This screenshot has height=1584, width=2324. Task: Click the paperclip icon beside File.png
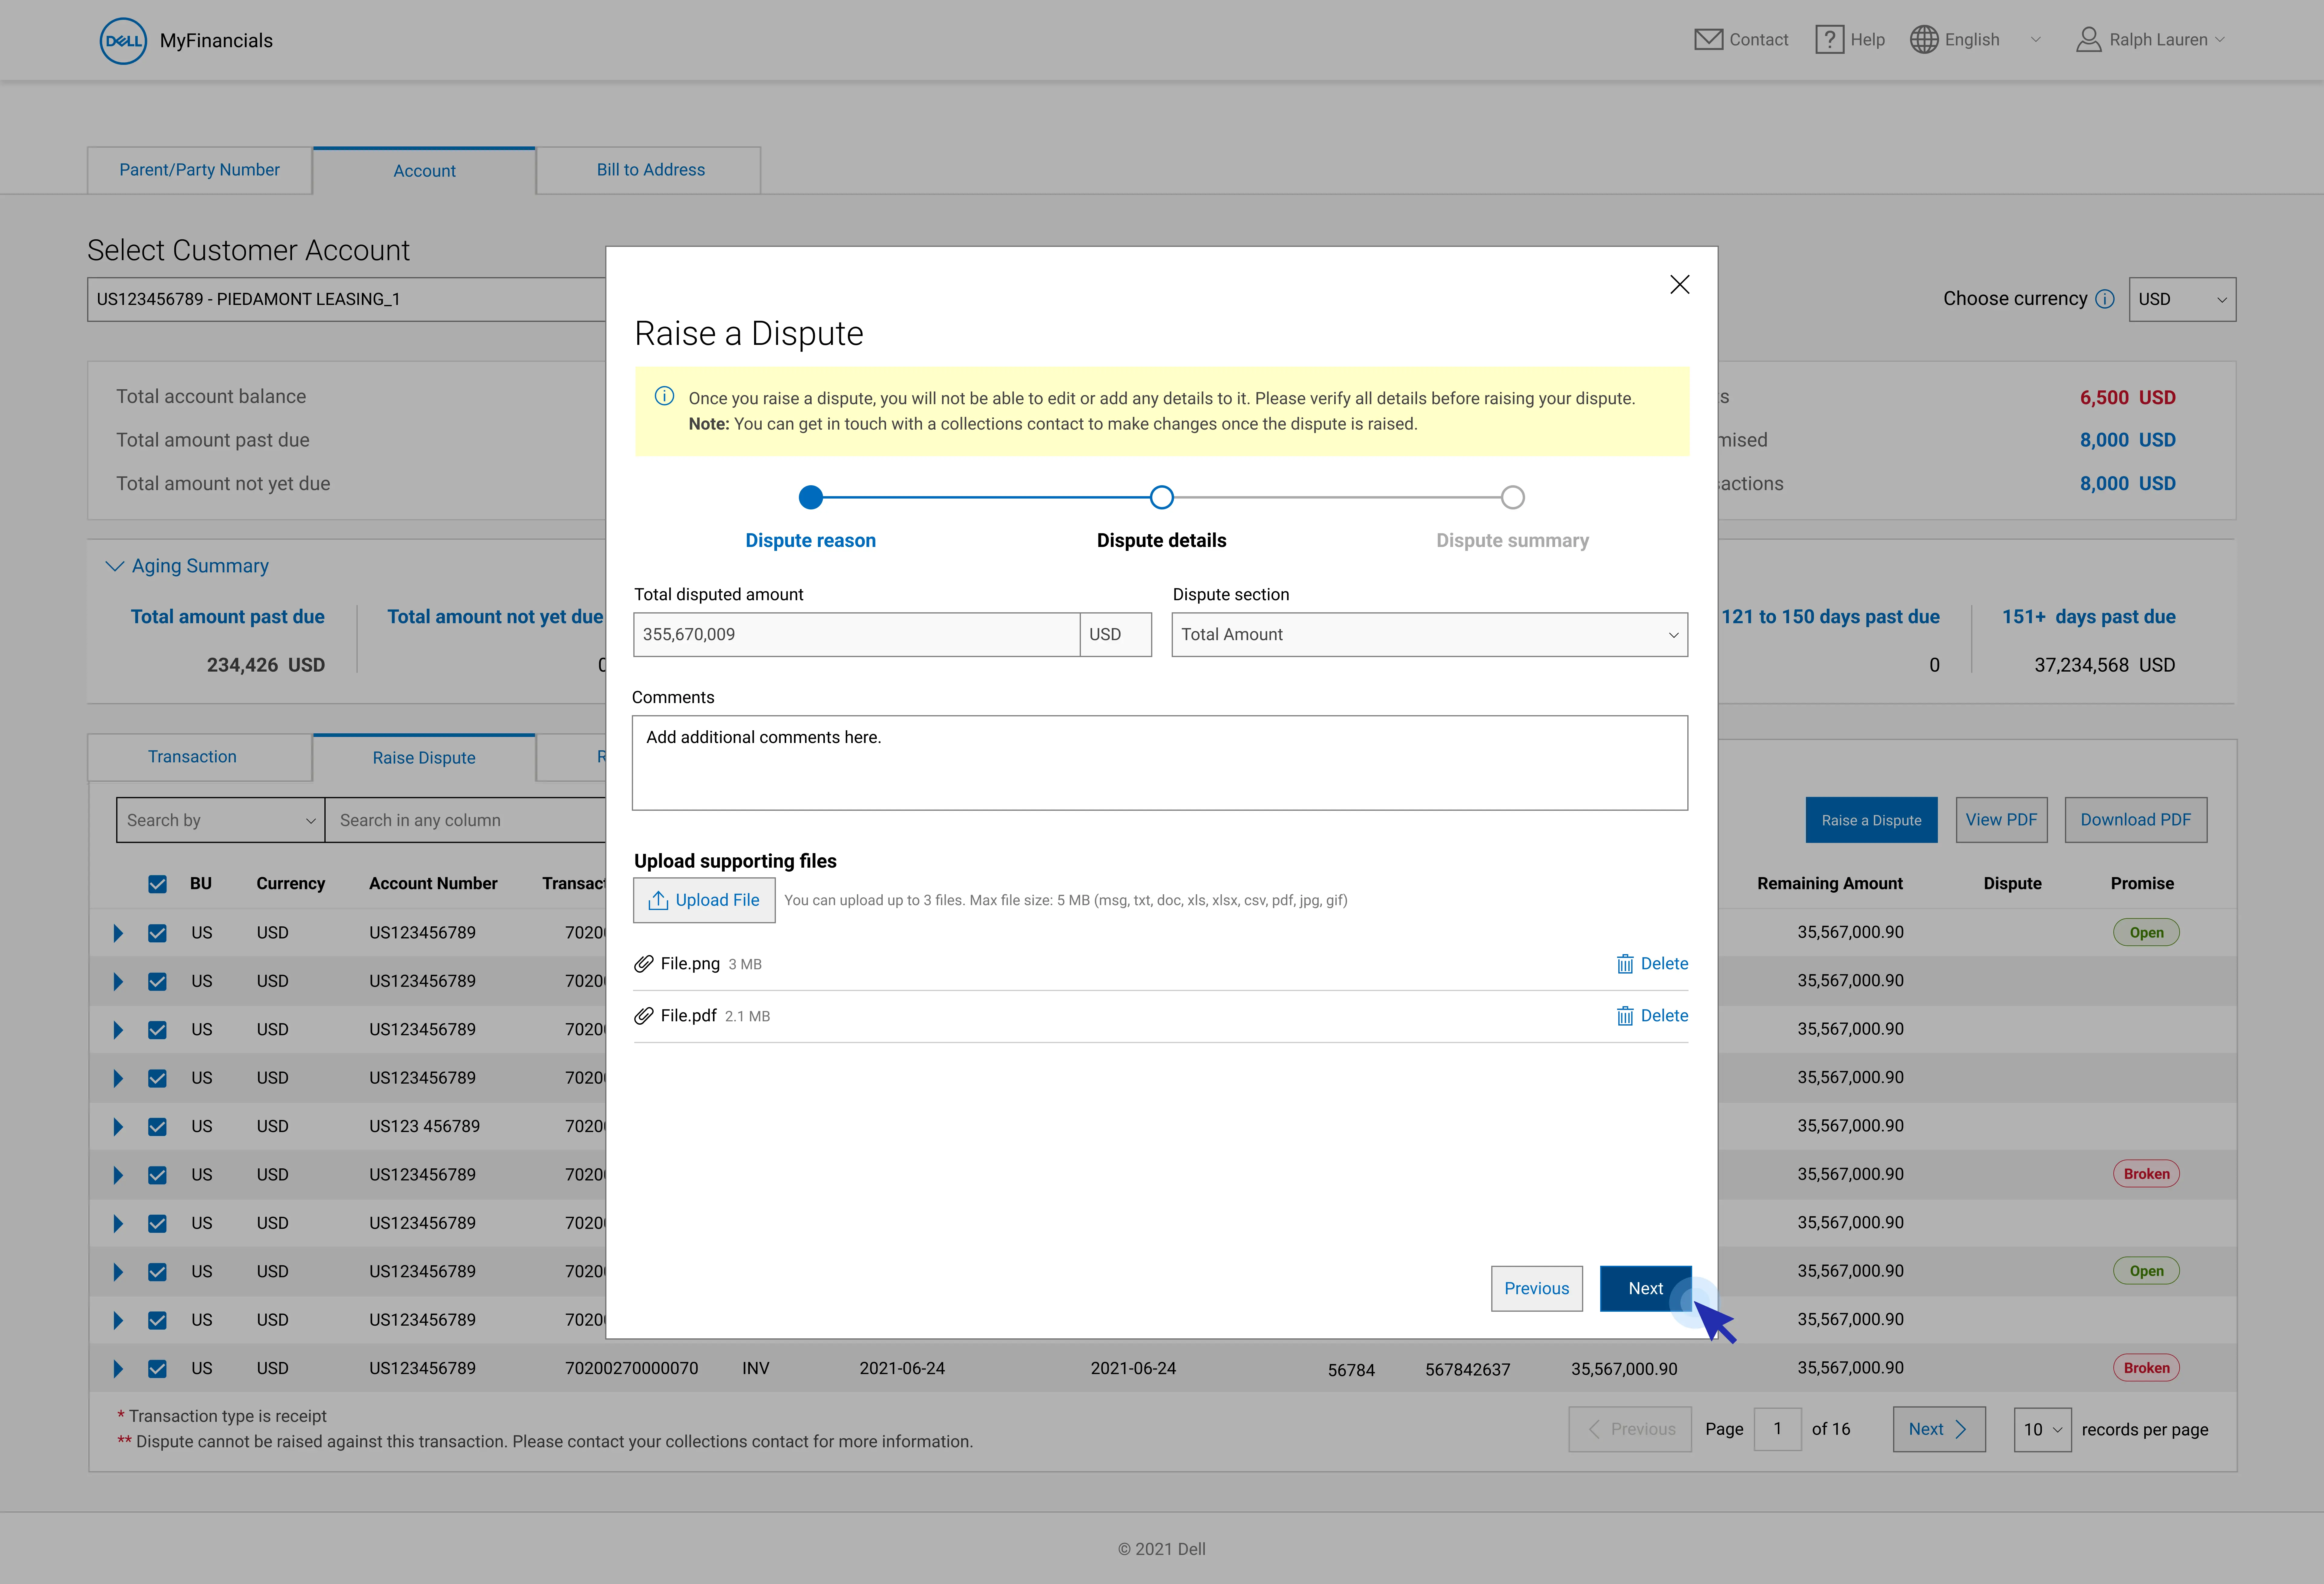[644, 964]
